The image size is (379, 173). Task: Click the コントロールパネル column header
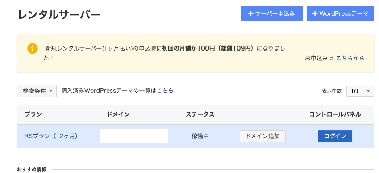pos(335,114)
